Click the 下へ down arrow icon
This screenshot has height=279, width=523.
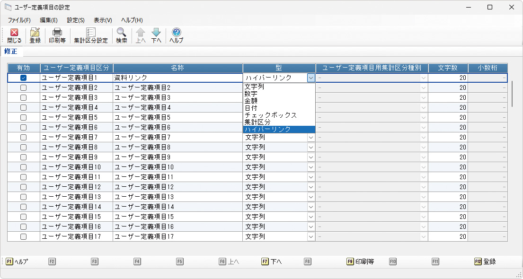pyautogui.click(x=156, y=33)
